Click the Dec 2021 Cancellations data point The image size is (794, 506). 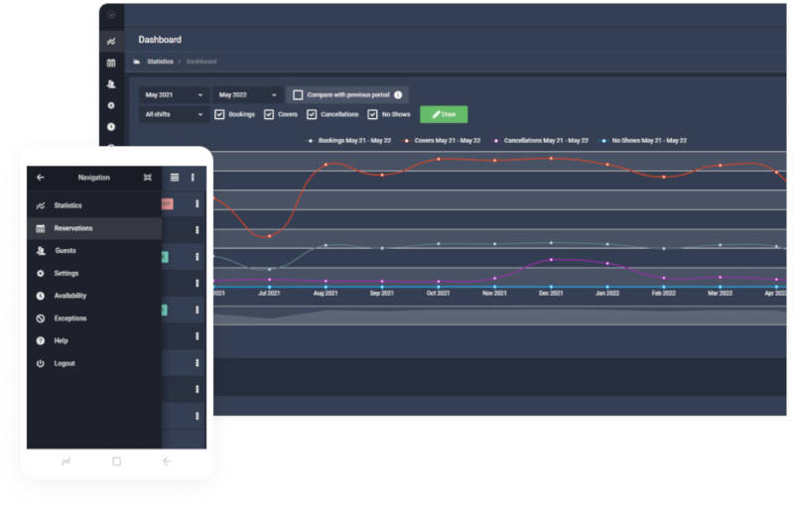(551, 260)
